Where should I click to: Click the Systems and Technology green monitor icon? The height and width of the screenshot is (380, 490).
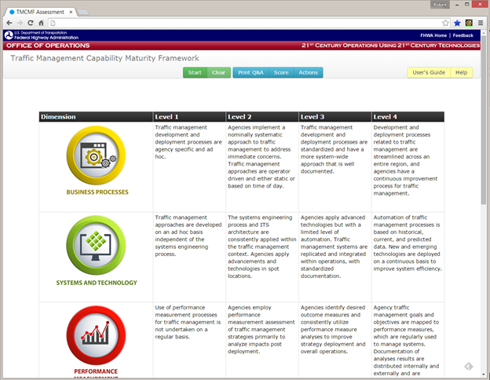(96, 245)
